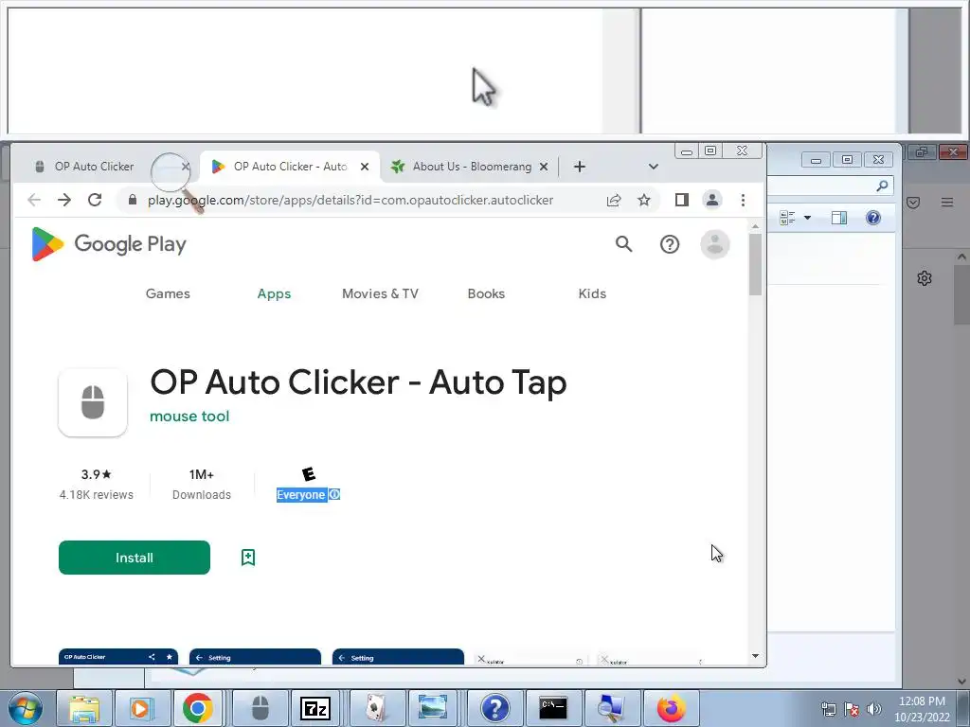
Task: Expand Chrome tab search chevron
Action: (x=654, y=167)
